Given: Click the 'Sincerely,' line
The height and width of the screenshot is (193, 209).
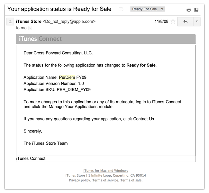Looking at the screenshot, I should click(33, 131).
